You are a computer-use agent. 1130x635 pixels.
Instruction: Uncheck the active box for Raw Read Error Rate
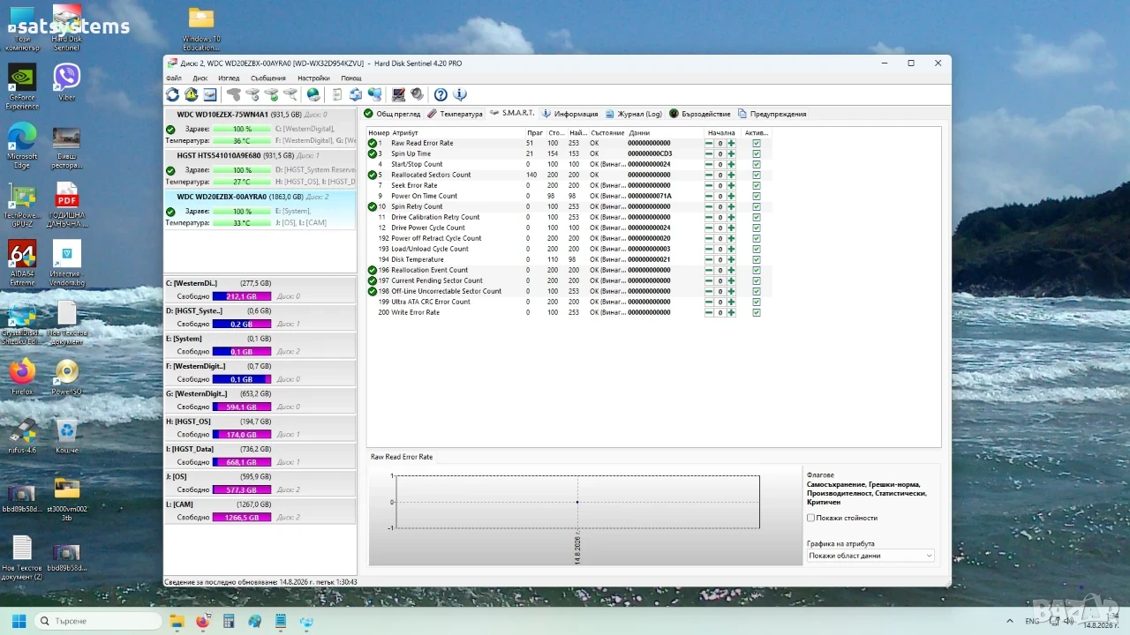tap(757, 143)
